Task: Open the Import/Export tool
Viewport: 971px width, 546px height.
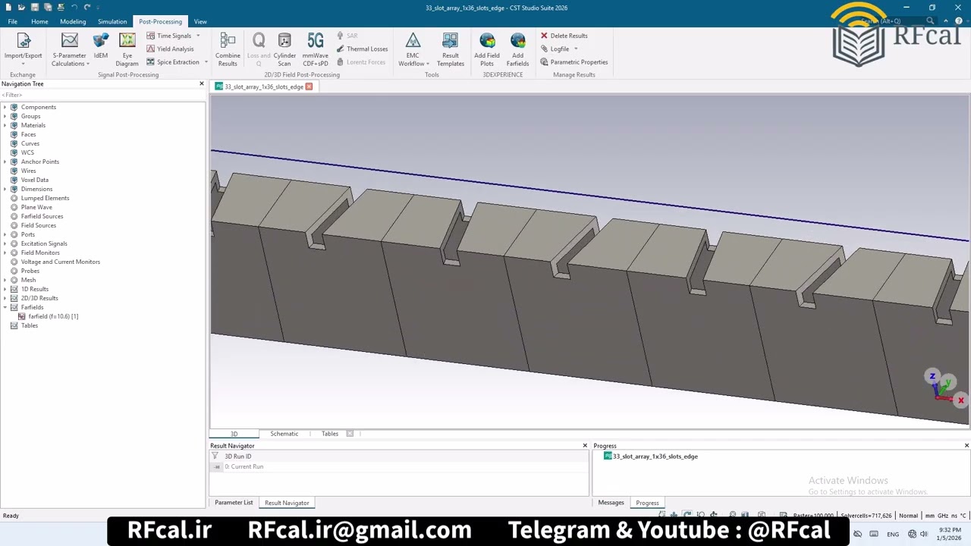Action: pos(23,49)
